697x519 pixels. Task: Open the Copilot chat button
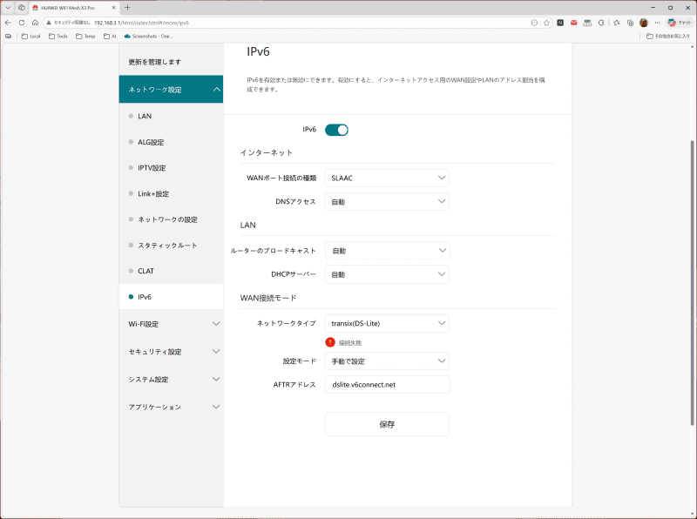(x=680, y=23)
